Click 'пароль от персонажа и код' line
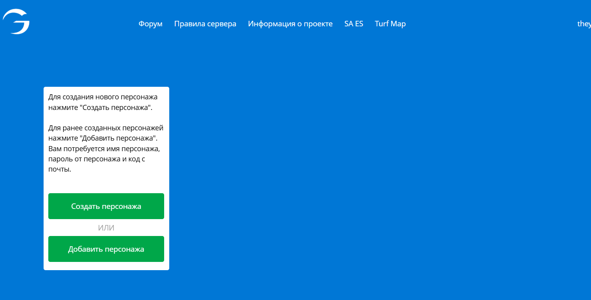Viewport: 591px width, 300px height. 97,159
